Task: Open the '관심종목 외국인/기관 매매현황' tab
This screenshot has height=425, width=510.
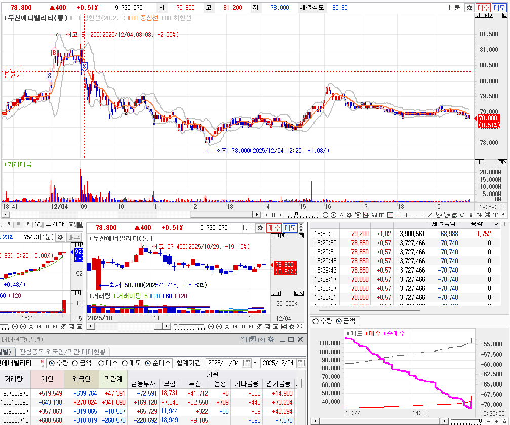Action: tap(63, 352)
